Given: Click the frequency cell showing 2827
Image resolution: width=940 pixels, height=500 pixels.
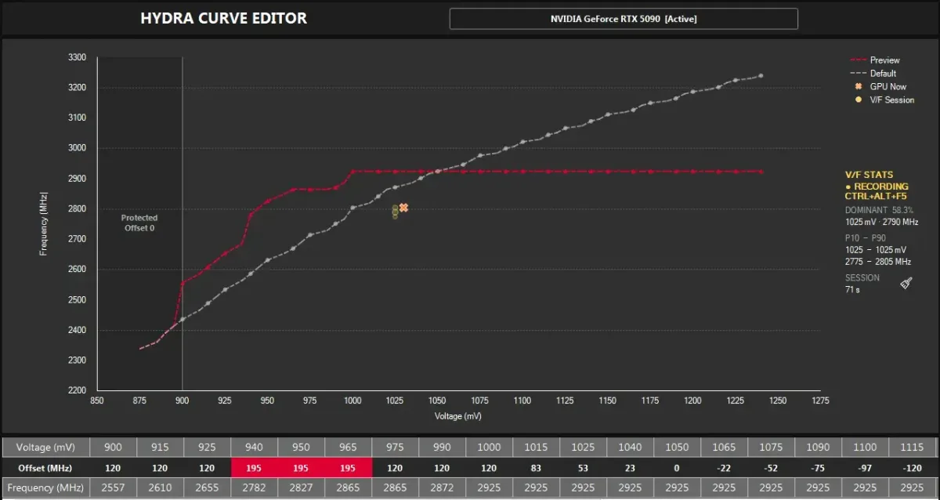Looking at the screenshot, I should [x=302, y=487].
